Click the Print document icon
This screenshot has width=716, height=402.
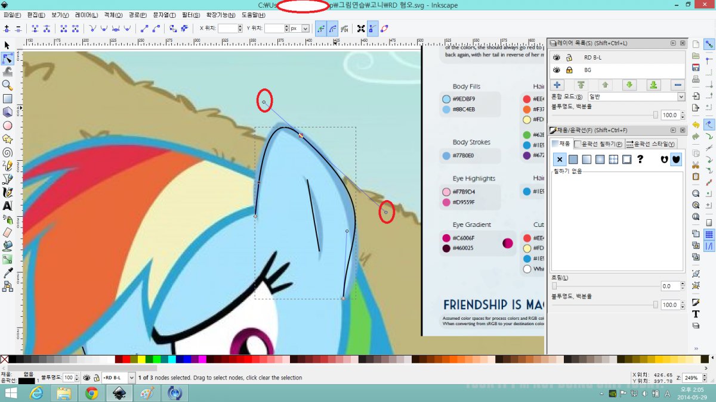tap(696, 80)
